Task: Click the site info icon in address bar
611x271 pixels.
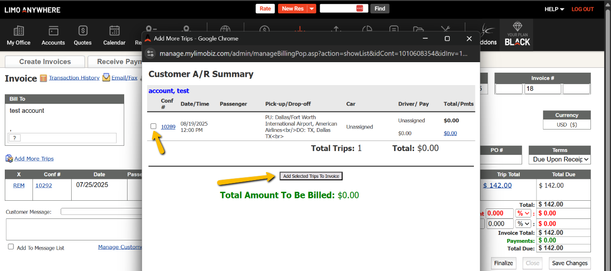Action: coord(150,54)
